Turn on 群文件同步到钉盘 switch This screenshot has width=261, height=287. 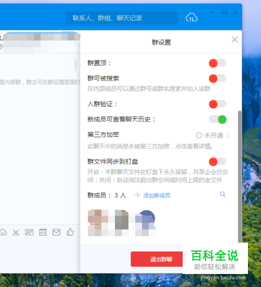218,162
